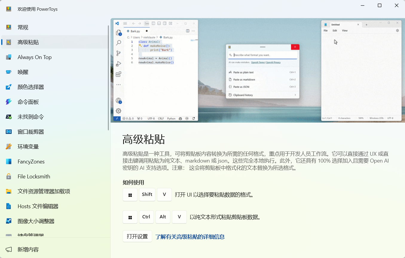Click the Ctrl key in second shortcut
This screenshot has height=258, width=405.
(x=146, y=217)
